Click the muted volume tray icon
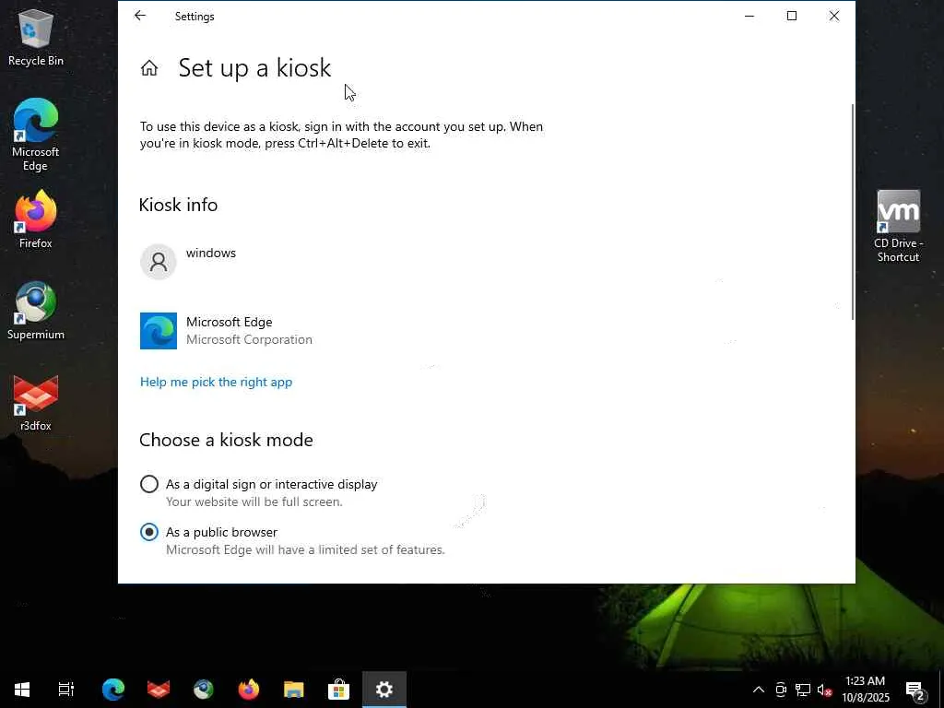 click(824, 690)
